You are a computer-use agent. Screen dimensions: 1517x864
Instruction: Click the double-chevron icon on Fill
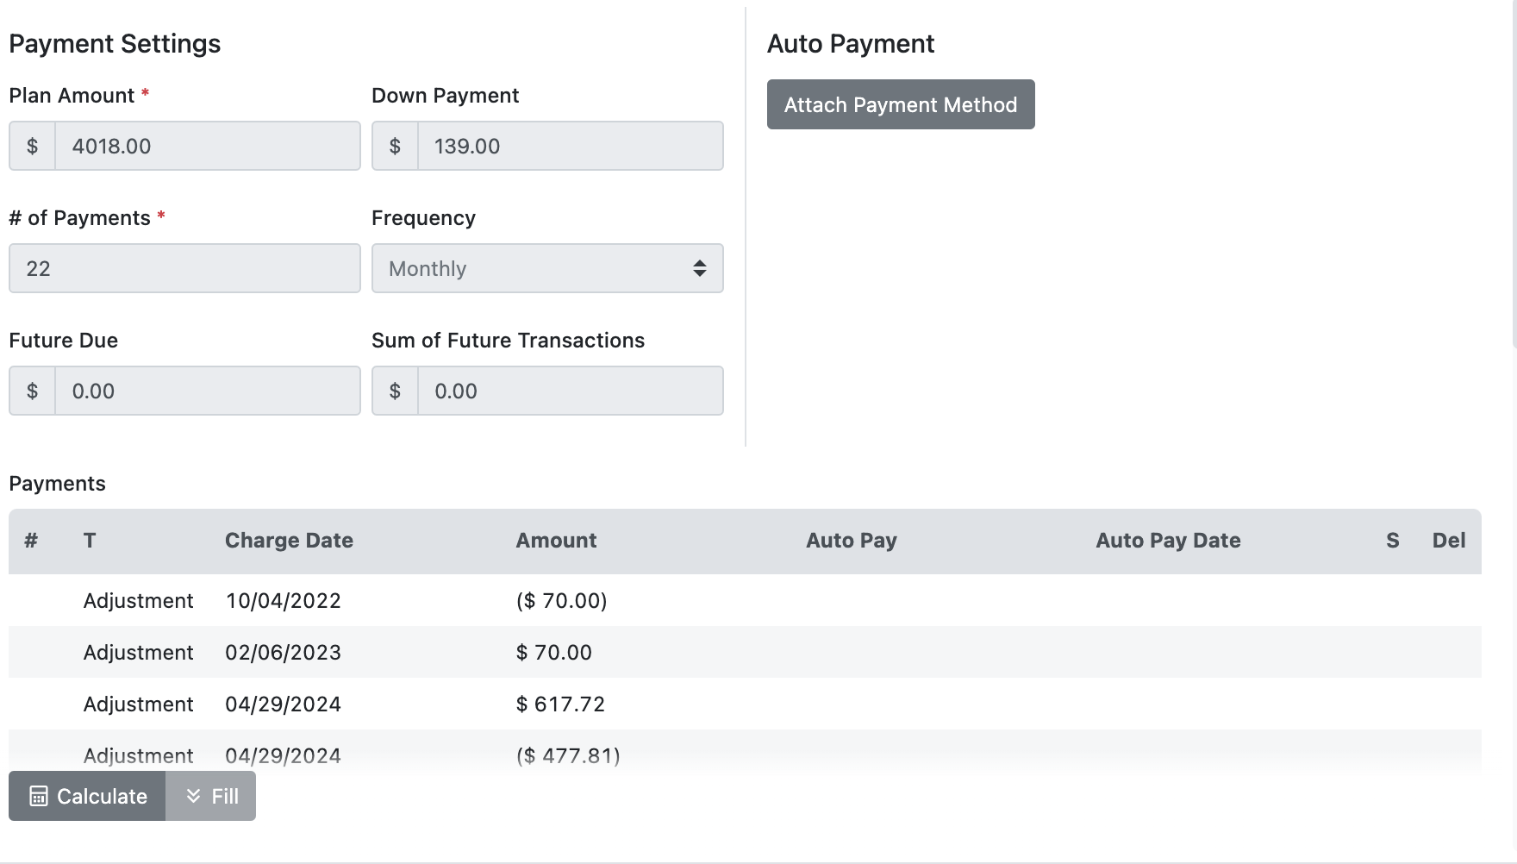193,796
